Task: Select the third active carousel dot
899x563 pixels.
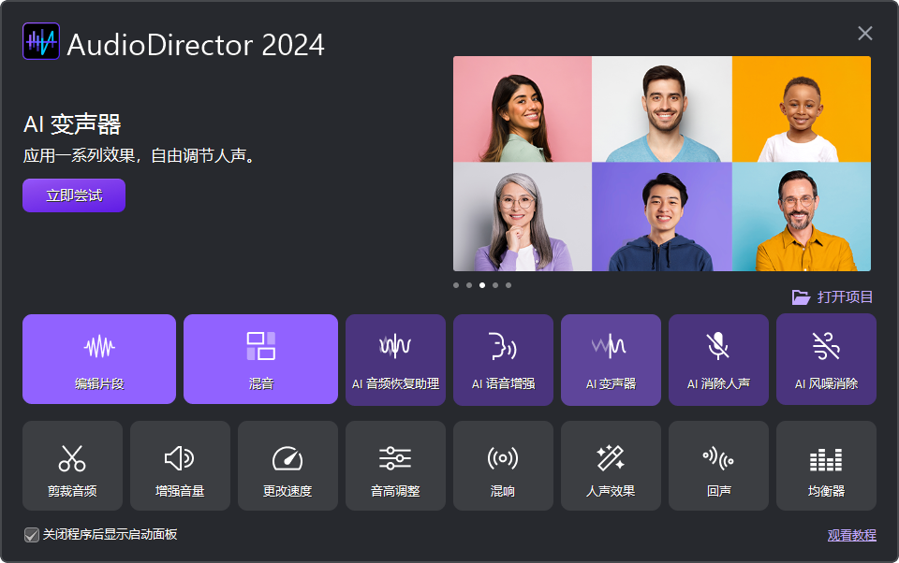Action: click(x=482, y=285)
